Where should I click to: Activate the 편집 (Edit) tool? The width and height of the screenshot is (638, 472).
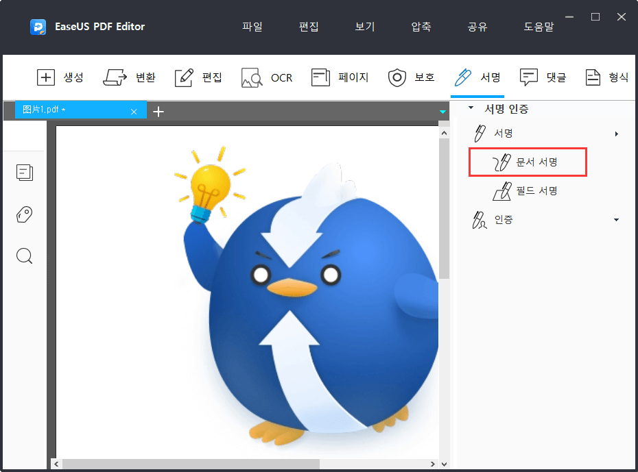point(198,77)
